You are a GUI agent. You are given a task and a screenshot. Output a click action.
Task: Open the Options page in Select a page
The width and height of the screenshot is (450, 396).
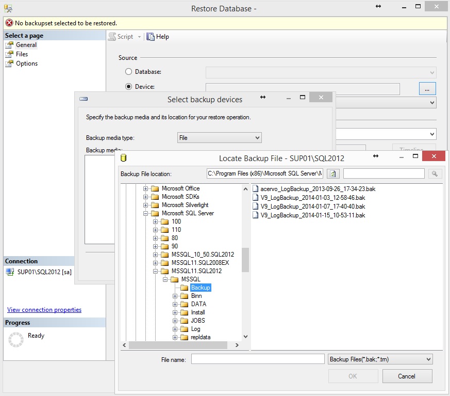coord(27,64)
